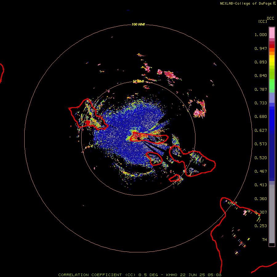277x277 pixels.
Task: Click the 0.893 scale value
Action: point(261,62)
